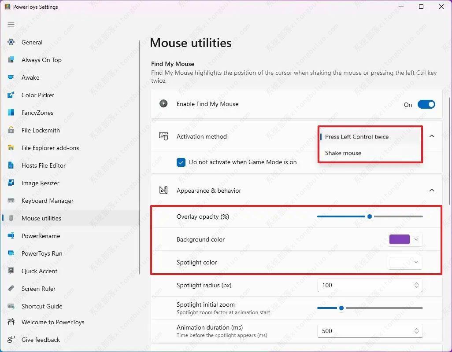Go to Welcome to PowerToys

coord(52,322)
